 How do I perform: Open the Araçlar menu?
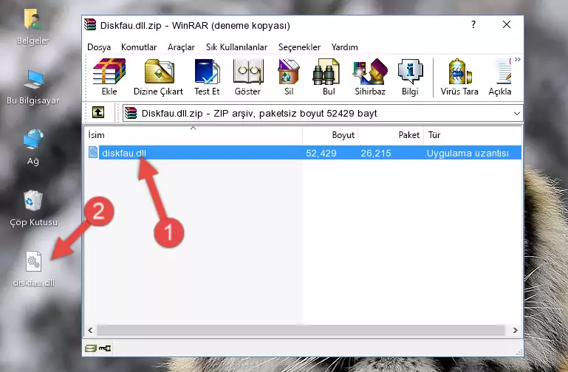(181, 47)
